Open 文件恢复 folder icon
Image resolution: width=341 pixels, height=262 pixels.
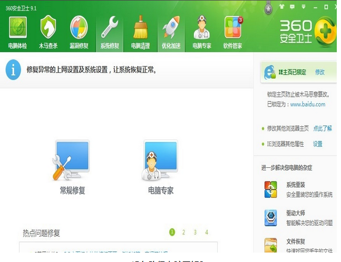click(271, 245)
